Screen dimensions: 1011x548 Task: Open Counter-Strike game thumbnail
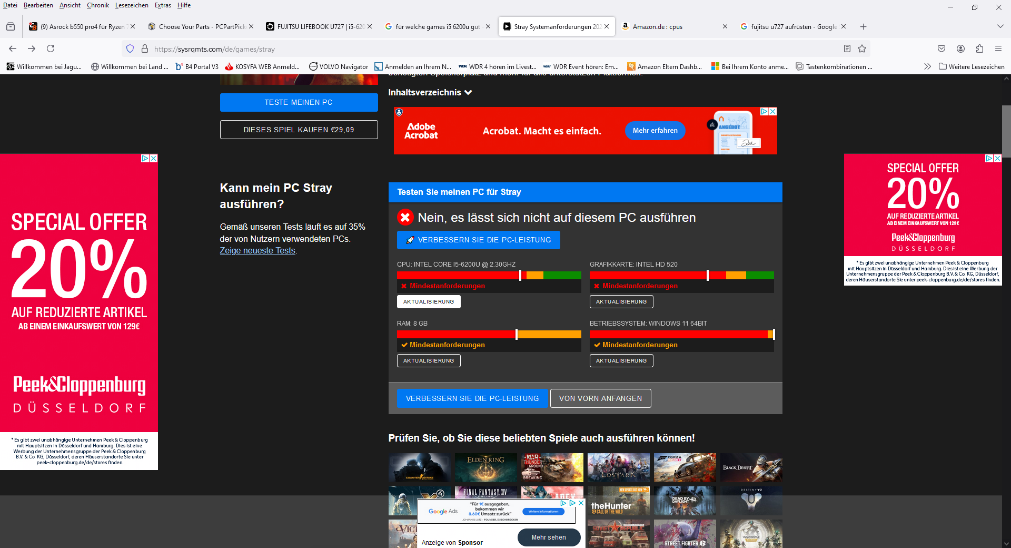pos(420,467)
